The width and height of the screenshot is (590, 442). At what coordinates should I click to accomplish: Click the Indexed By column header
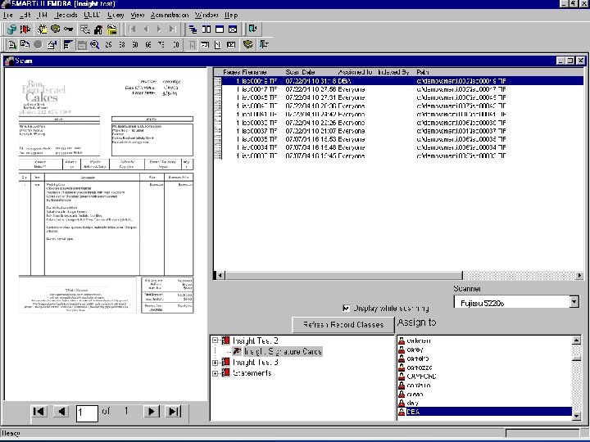393,72
